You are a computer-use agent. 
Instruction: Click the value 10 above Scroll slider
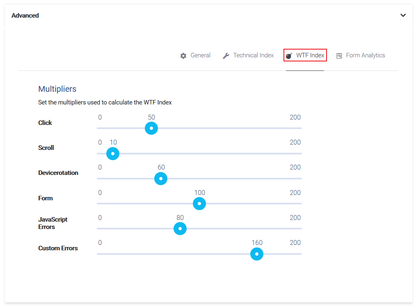pos(113,142)
